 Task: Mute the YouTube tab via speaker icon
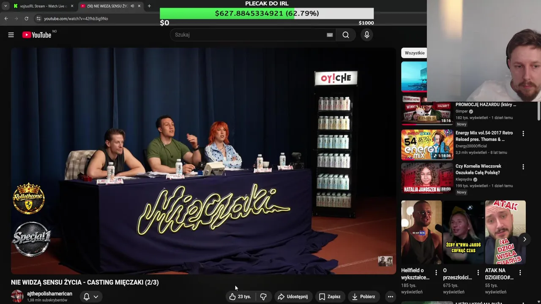[132, 6]
